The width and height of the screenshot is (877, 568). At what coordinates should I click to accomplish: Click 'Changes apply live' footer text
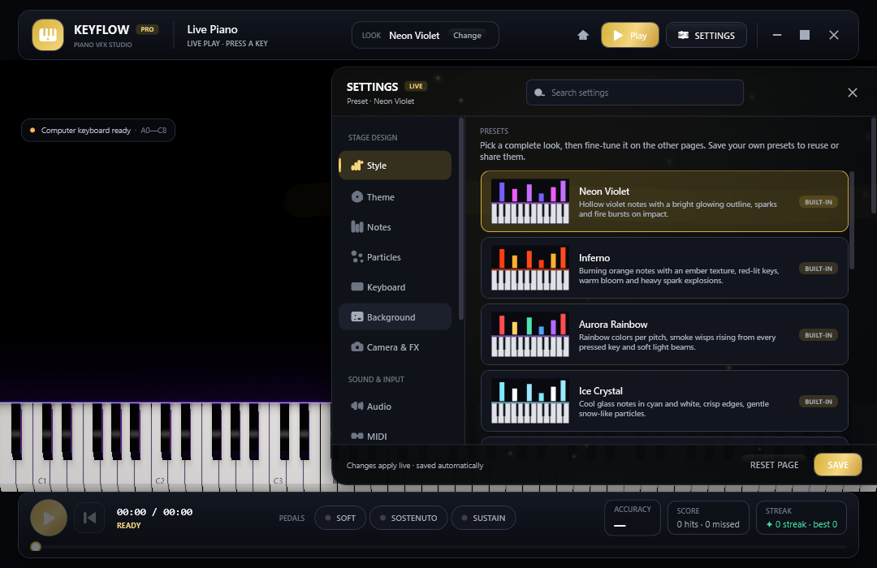414,465
